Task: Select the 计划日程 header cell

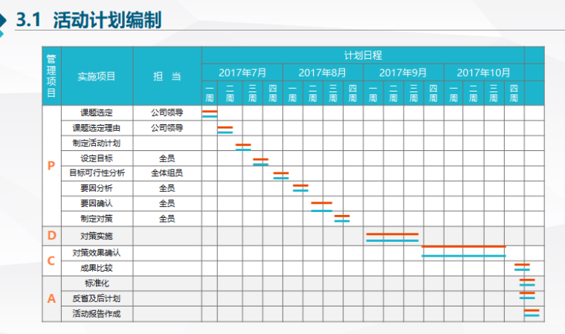Action: pos(363,55)
